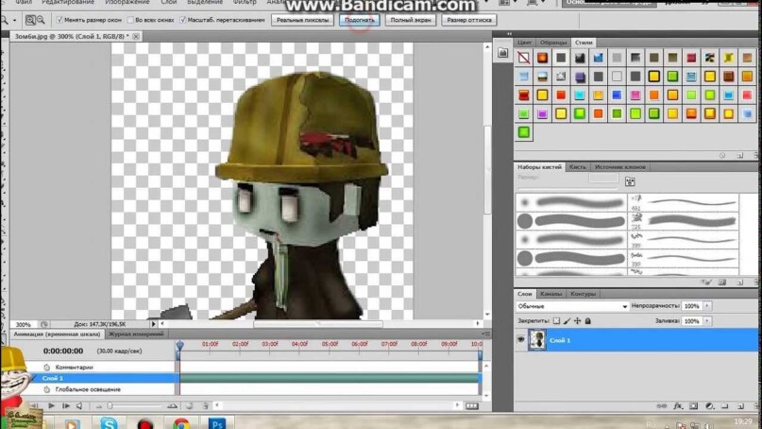Image resolution: width=762 pixels, height=429 pixels.
Task: Click the lock all padlock icon
Action: tap(587, 321)
